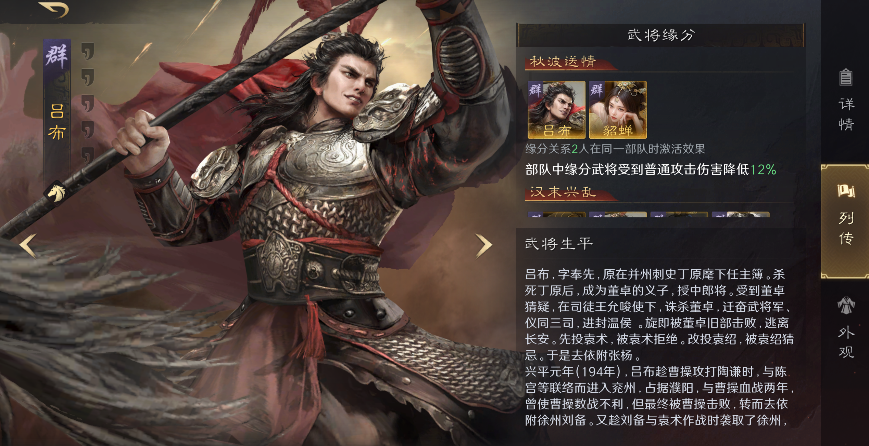Click first portrait under 汉末兴乱
Image resolution: width=869 pixels, height=446 pixels.
[x=556, y=215]
